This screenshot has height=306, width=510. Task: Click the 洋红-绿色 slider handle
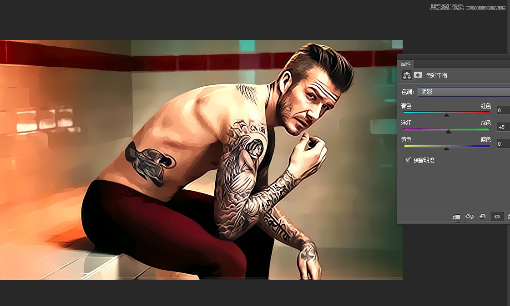coord(449,131)
